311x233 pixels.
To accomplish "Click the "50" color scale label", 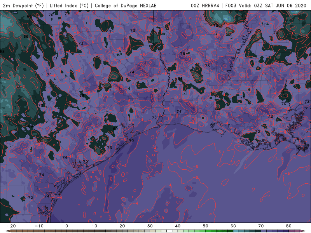I will 206,226.
